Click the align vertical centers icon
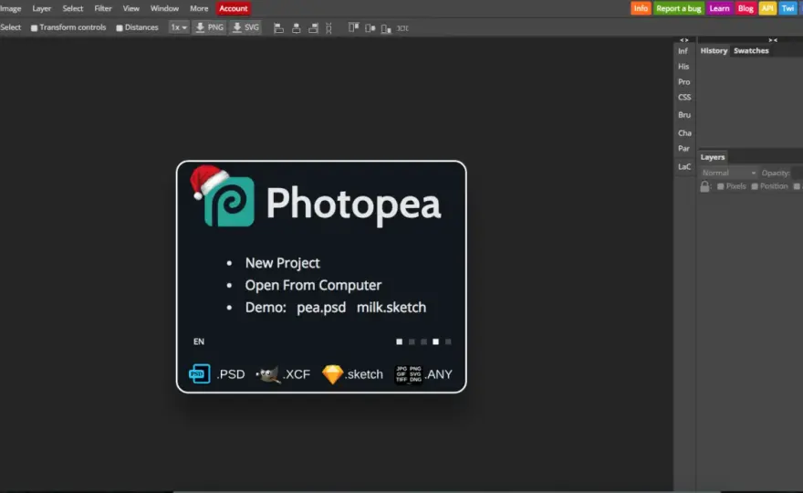Screen dimensions: 803x493 pos(370,28)
